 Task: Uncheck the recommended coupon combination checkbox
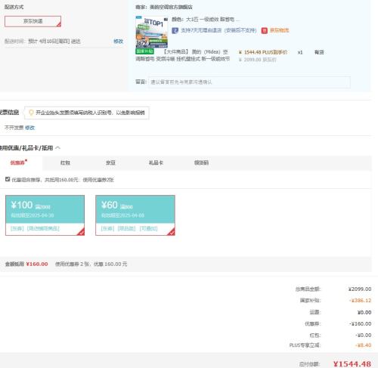click(x=8, y=179)
